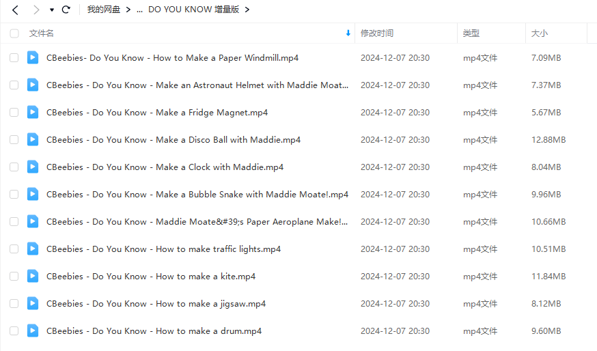Viewport: 597px width, 351px height.
Task: Click video icon of jigsaw file
Action: (33, 303)
